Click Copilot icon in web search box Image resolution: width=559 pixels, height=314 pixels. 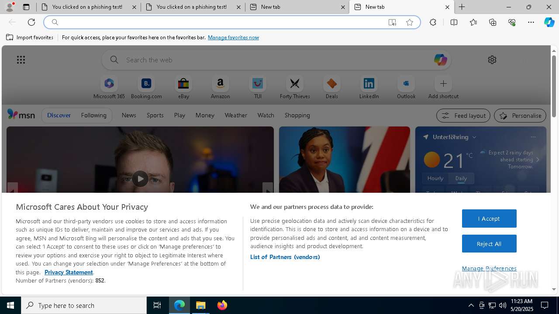[440, 60]
